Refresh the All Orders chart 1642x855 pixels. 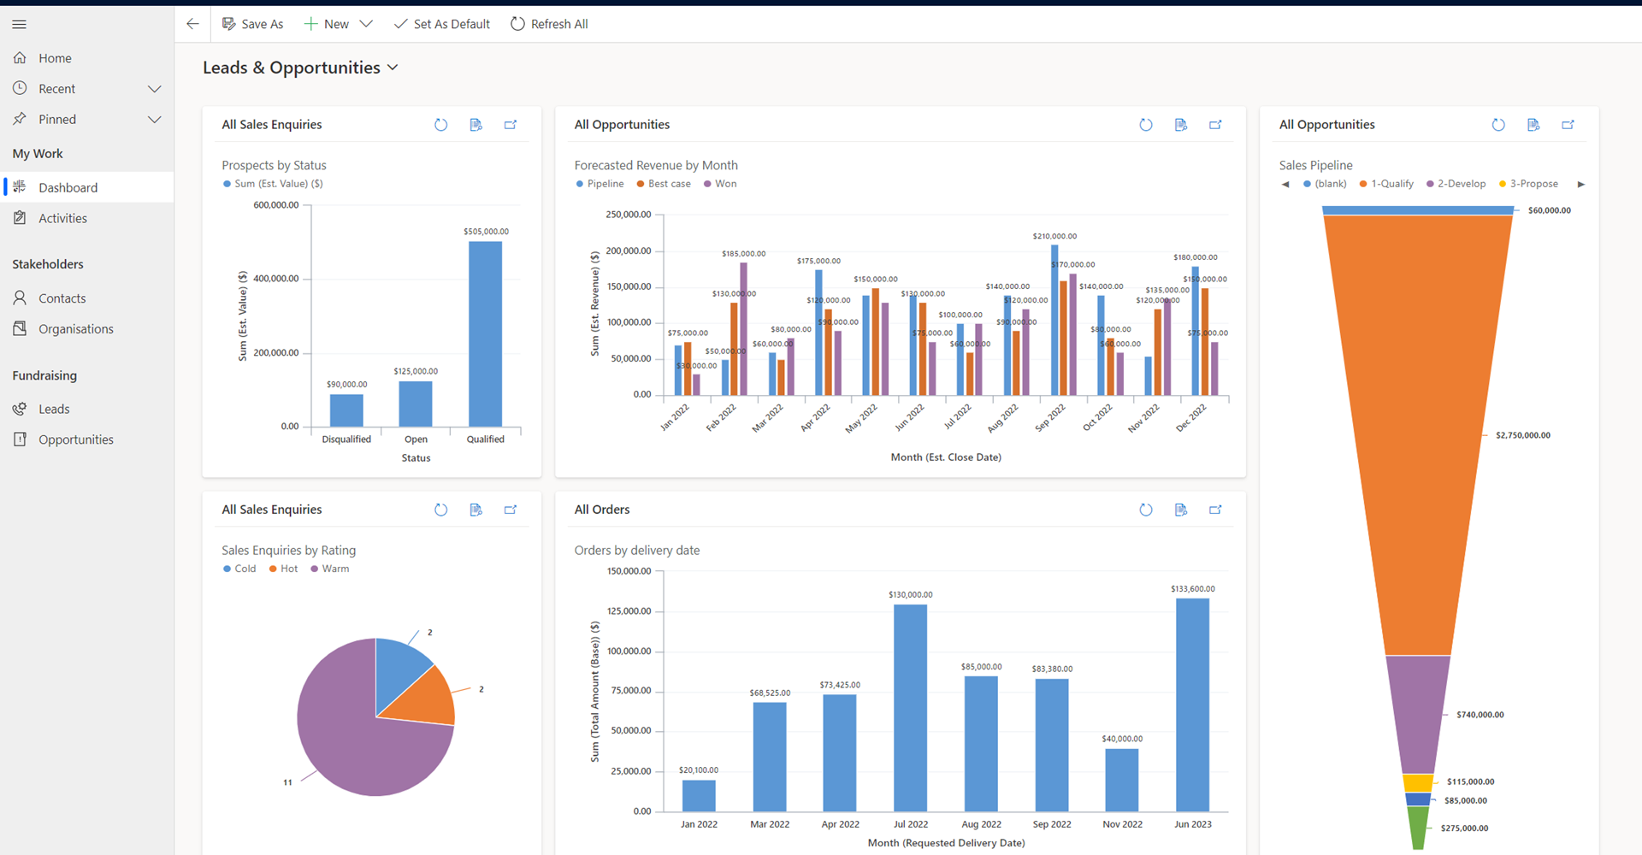1146,510
